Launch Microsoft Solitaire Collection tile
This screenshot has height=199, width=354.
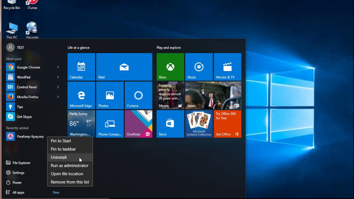click(199, 124)
